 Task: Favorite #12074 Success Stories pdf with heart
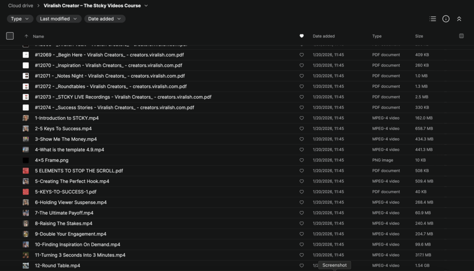point(301,108)
